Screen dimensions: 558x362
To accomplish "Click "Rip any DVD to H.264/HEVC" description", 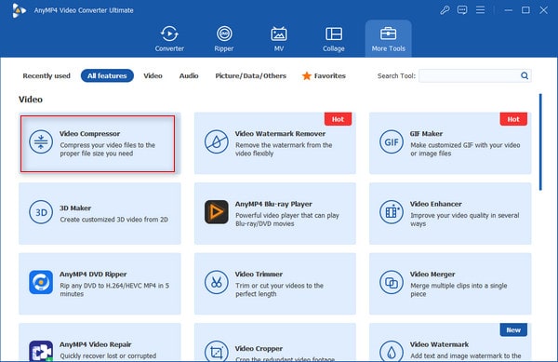I will (x=114, y=289).
